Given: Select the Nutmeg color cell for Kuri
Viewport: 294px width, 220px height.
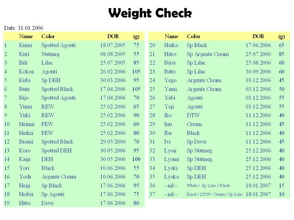Looking at the screenshot, I should 50,54.
